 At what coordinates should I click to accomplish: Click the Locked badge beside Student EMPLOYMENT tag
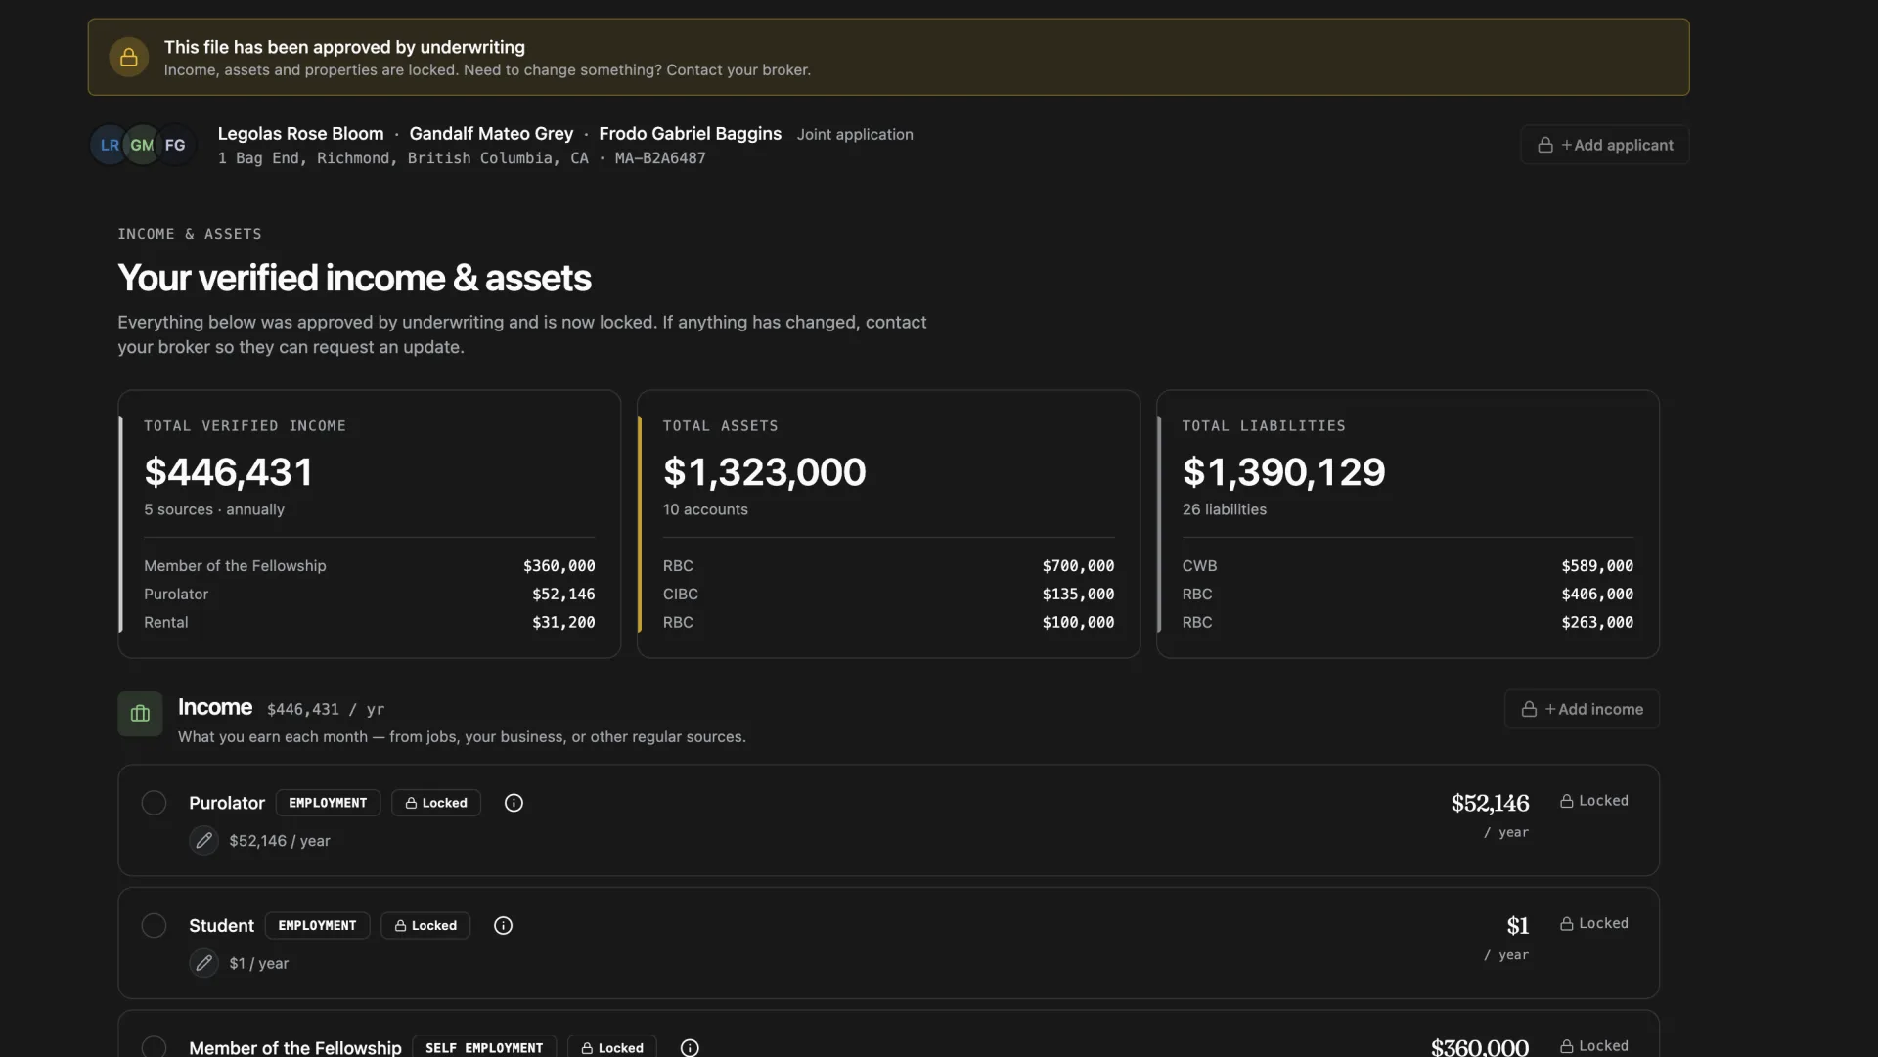(425, 926)
